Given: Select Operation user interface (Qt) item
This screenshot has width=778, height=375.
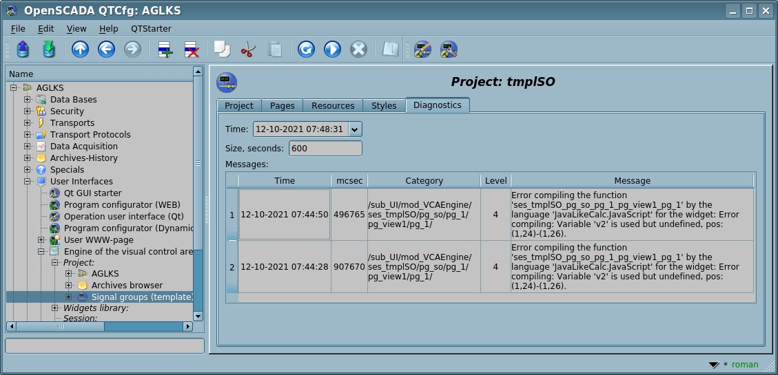Looking at the screenshot, I should point(123,217).
